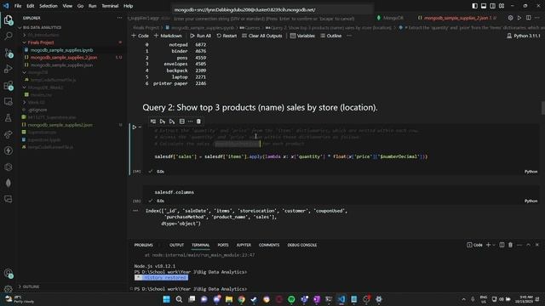Image resolution: width=545 pixels, height=306 pixels.
Task: Open the Extensions view
Action: pos(8,85)
